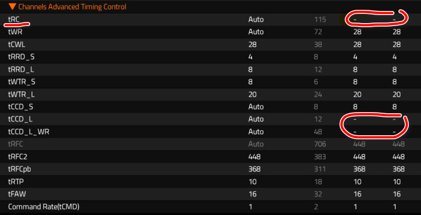Select the tRC row label

tap(13, 20)
